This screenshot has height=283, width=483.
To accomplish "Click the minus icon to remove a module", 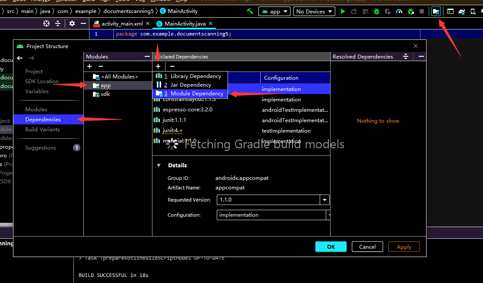I will [x=101, y=66].
